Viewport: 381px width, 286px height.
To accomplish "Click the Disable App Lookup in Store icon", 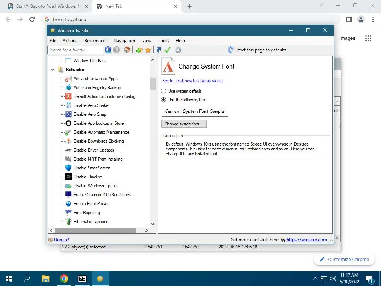I will (x=68, y=123).
